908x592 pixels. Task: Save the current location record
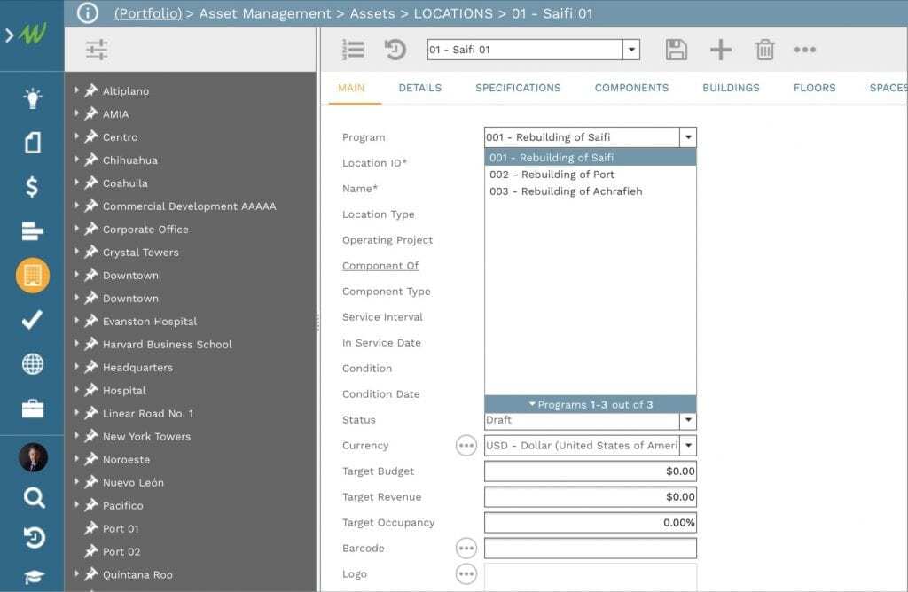pos(677,50)
